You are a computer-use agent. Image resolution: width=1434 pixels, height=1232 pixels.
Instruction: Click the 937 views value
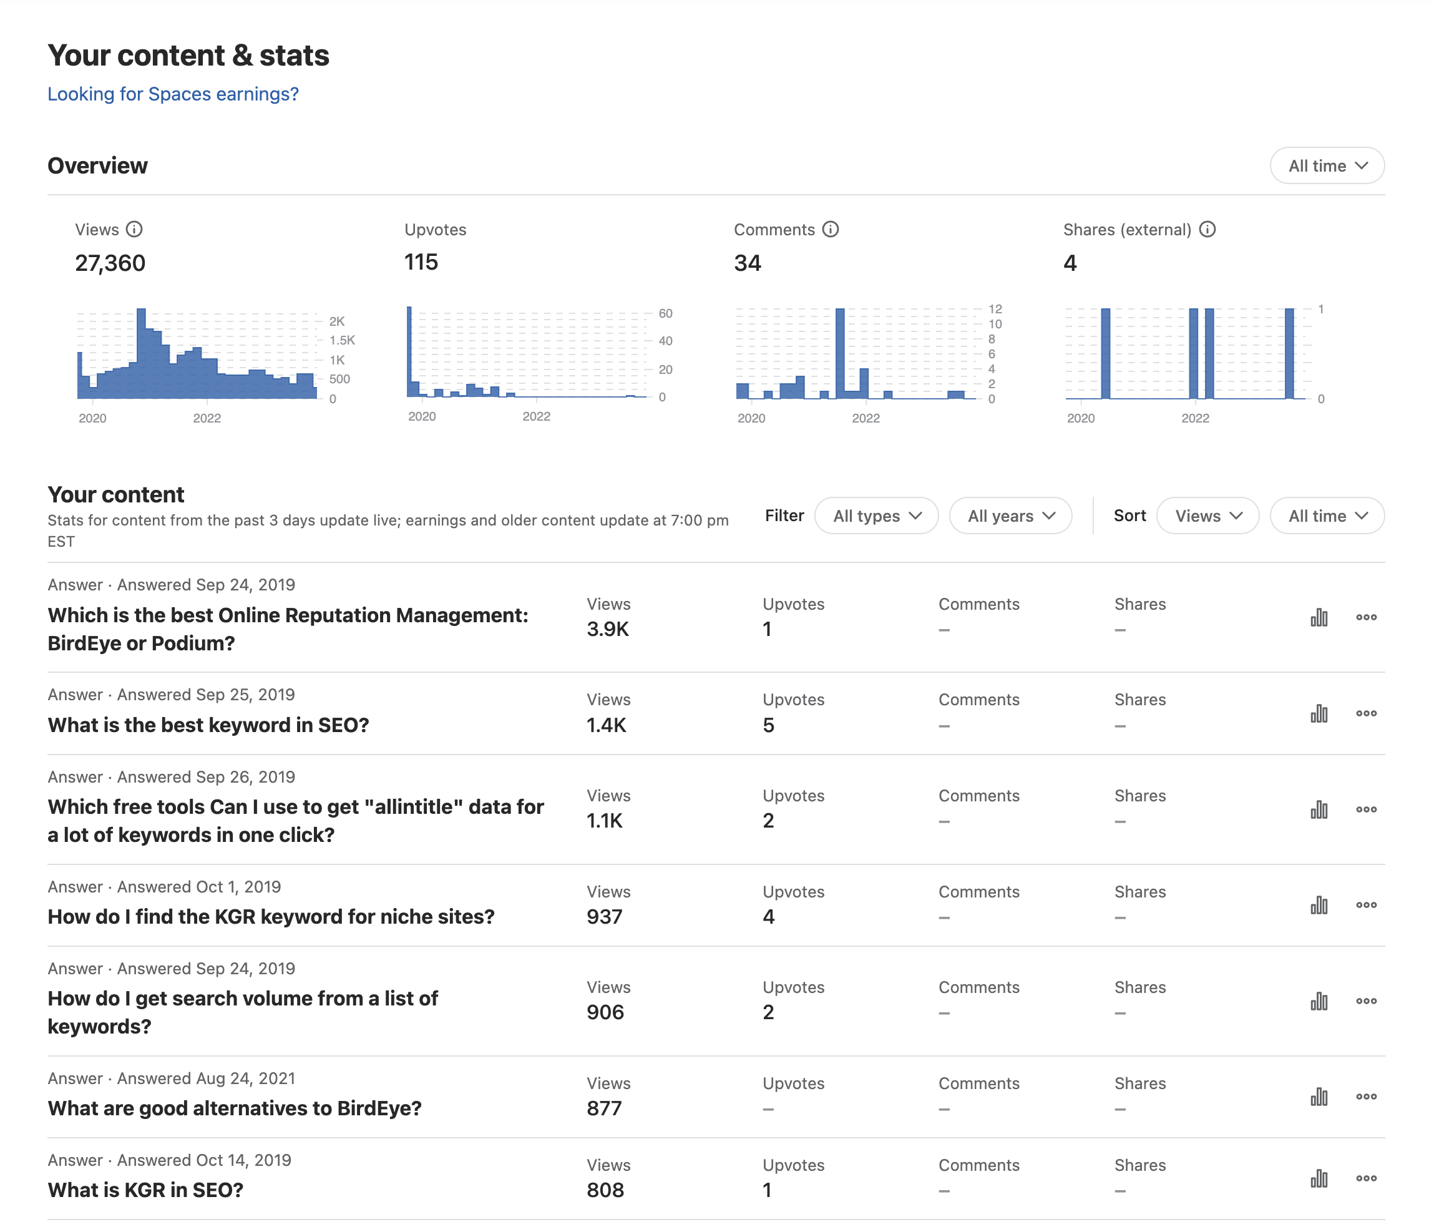[605, 917]
